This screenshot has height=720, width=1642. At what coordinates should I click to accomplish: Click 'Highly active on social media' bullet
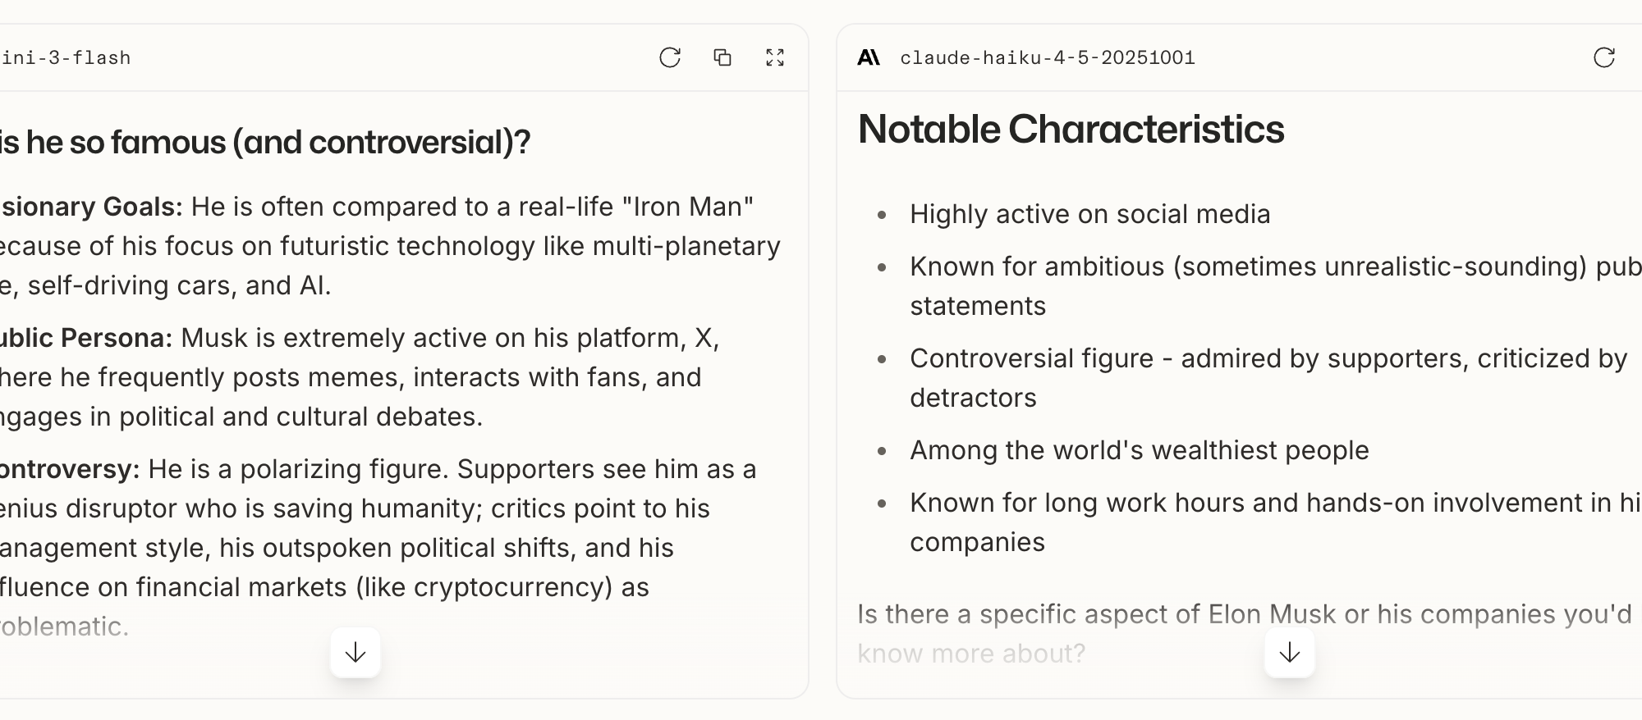1089,214
